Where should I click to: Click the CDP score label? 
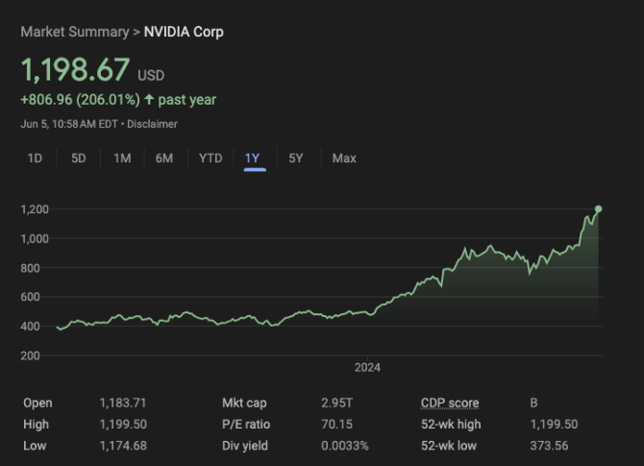450,403
